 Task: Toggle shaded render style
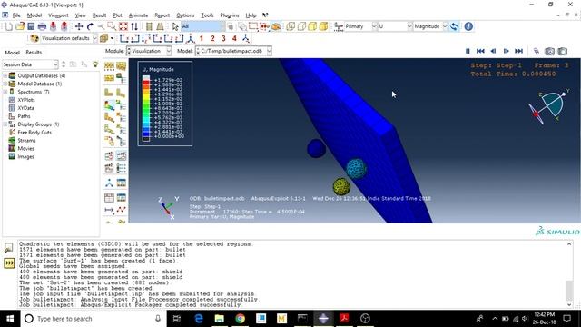click(323, 26)
